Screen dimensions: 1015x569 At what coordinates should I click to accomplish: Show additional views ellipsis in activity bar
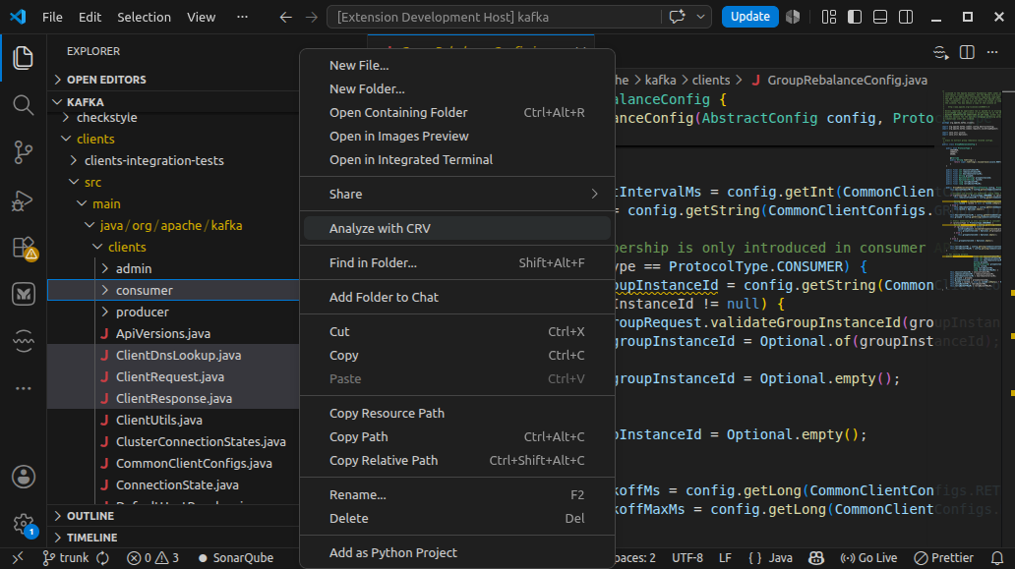point(24,388)
